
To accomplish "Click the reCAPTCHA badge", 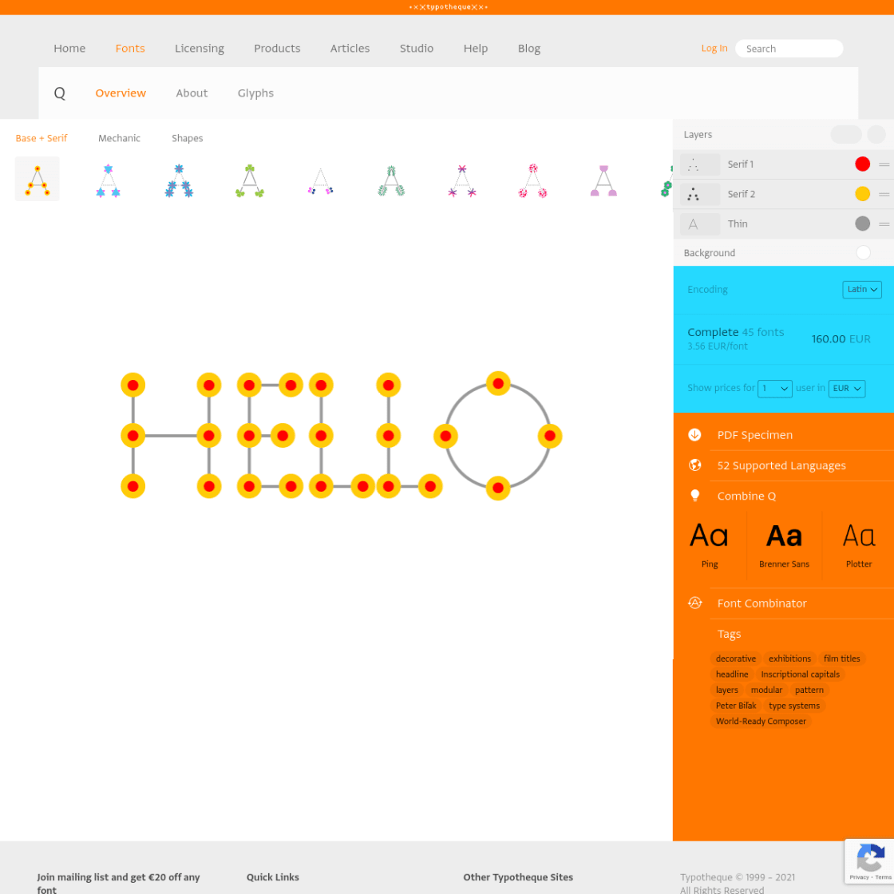I will [869, 861].
